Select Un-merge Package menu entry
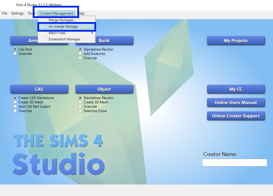The width and height of the screenshot is (273, 196). 63,26
